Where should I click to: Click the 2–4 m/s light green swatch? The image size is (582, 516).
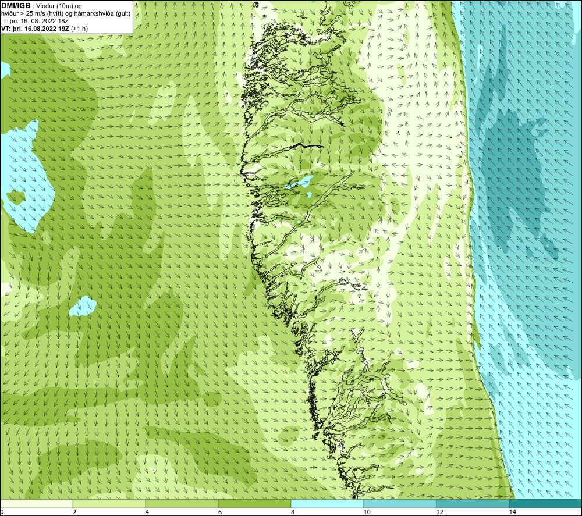pyautogui.click(x=109, y=504)
